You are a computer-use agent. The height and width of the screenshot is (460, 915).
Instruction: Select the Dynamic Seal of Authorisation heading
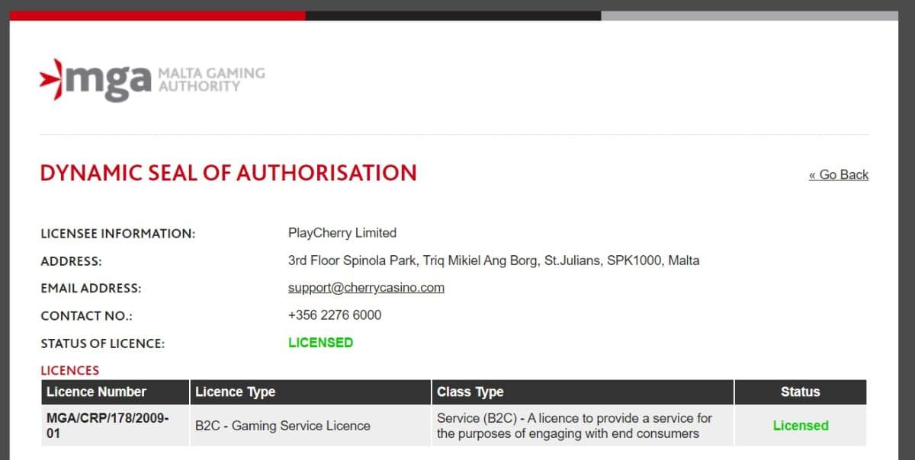tap(228, 173)
